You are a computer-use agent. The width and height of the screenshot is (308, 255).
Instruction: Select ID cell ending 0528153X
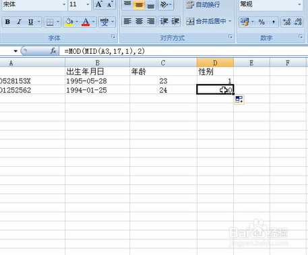tap(32, 81)
